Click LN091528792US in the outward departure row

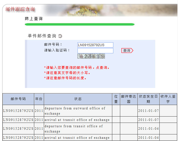pyautogui.click(x=18, y=111)
